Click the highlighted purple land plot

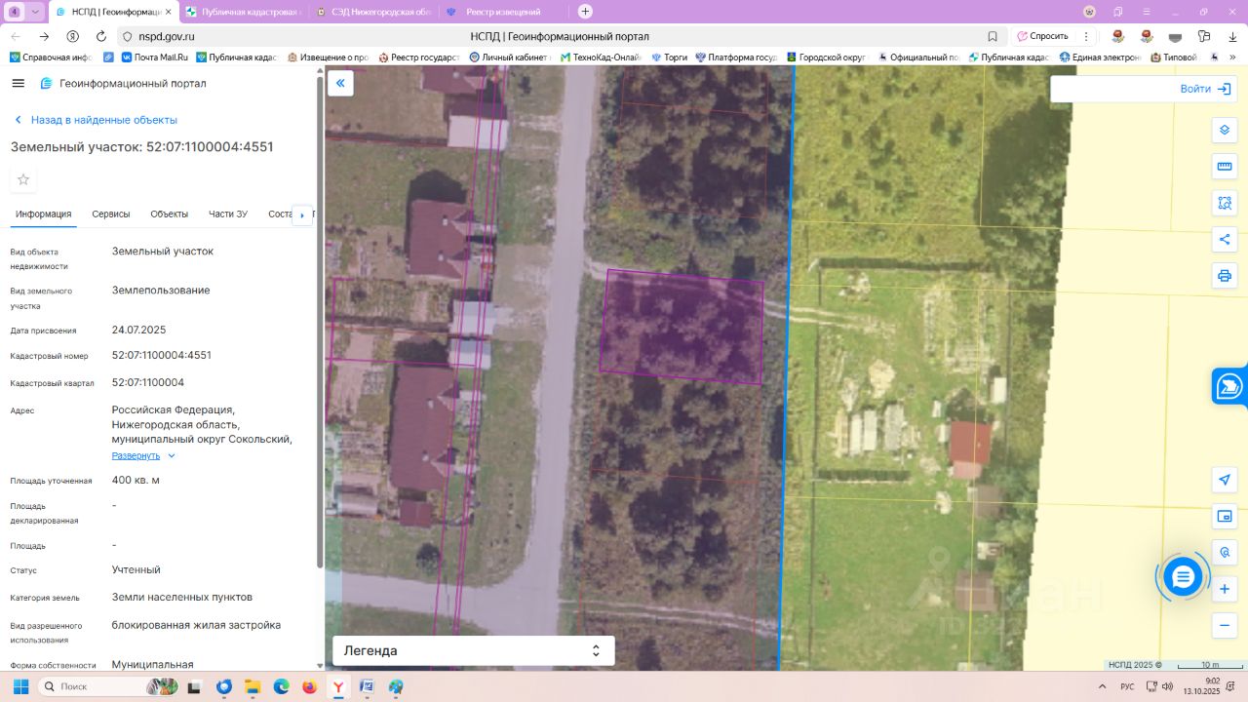[x=682, y=327]
